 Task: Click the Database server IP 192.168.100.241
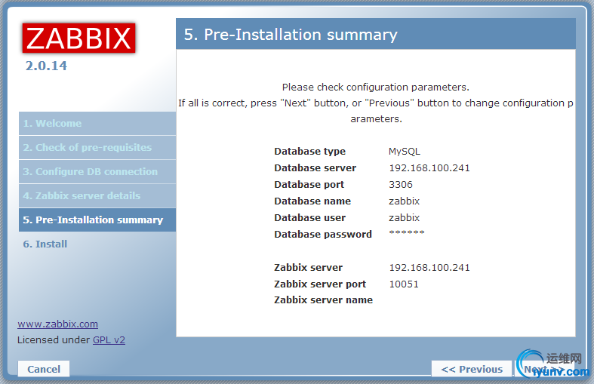tap(429, 167)
